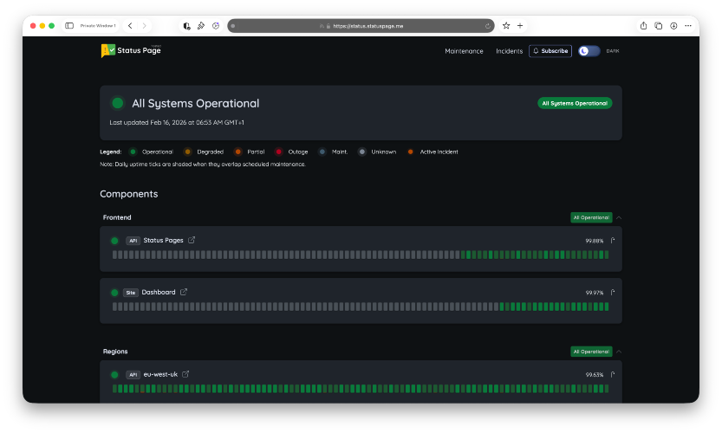722x433 pixels.
Task: Open external link icon beside Dashboard
Action: point(184,293)
